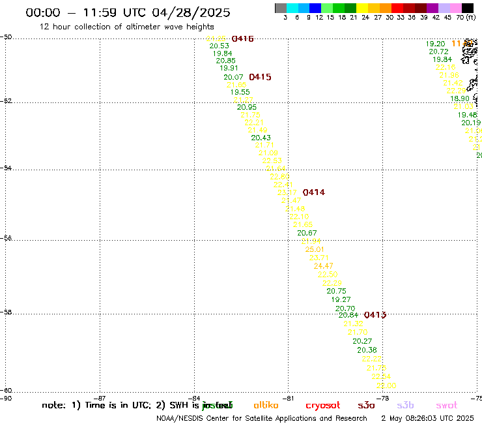Click the wave height value 22.54
This screenshot has height=424, width=482.
pos(381,376)
